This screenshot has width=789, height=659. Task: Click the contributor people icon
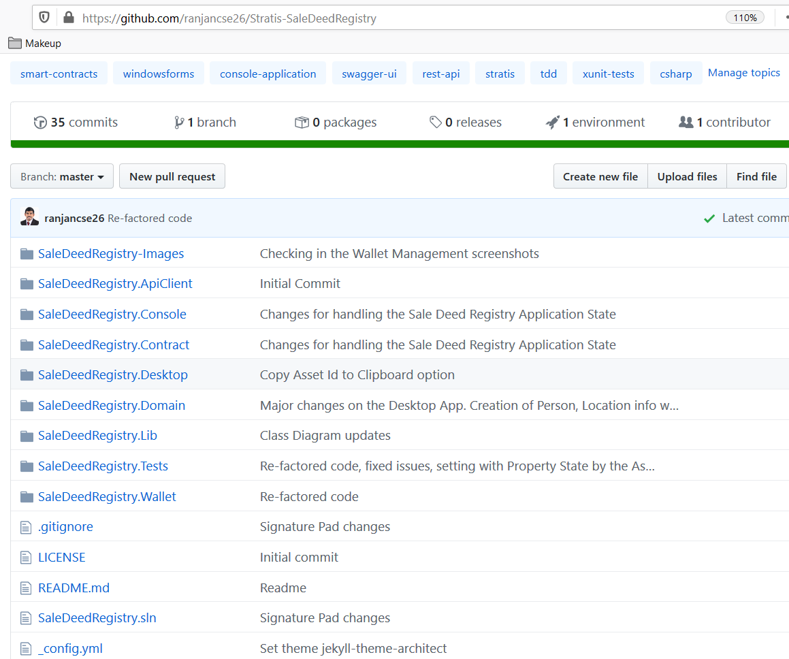coord(686,123)
